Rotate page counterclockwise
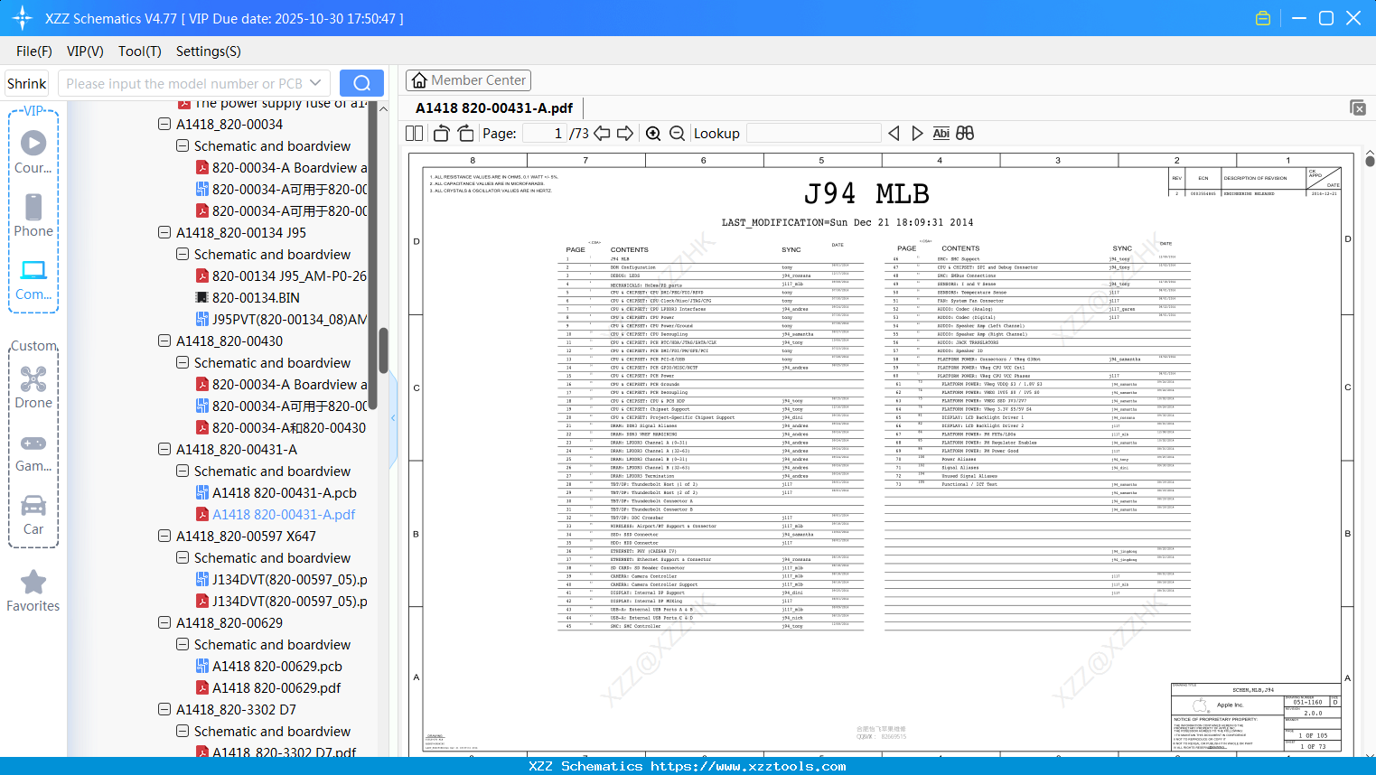This screenshot has width=1376, height=775. tap(442, 134)
